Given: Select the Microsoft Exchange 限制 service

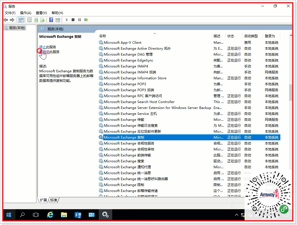Looking at the screenshot, I should 190,185.
